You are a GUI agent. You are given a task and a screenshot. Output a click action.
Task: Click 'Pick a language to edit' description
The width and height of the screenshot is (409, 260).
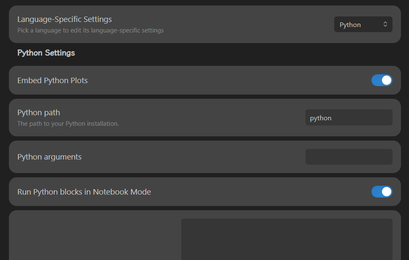click(x=90, y=30)
